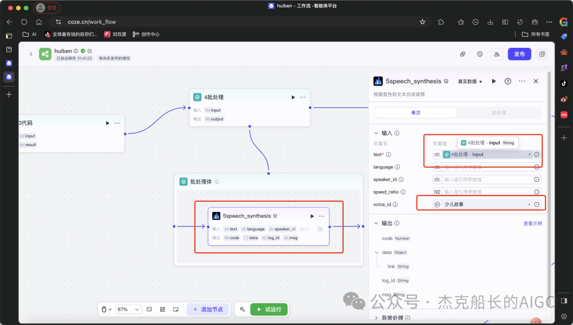Click the coze.cn/work_flow address bar
573x325 pixels.
[240, 22]
